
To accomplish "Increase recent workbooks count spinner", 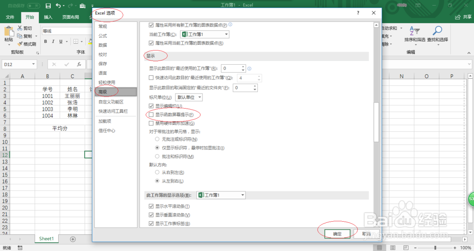I will coord(243,67).
